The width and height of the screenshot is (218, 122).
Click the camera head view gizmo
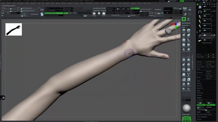[x=168, y=31]
